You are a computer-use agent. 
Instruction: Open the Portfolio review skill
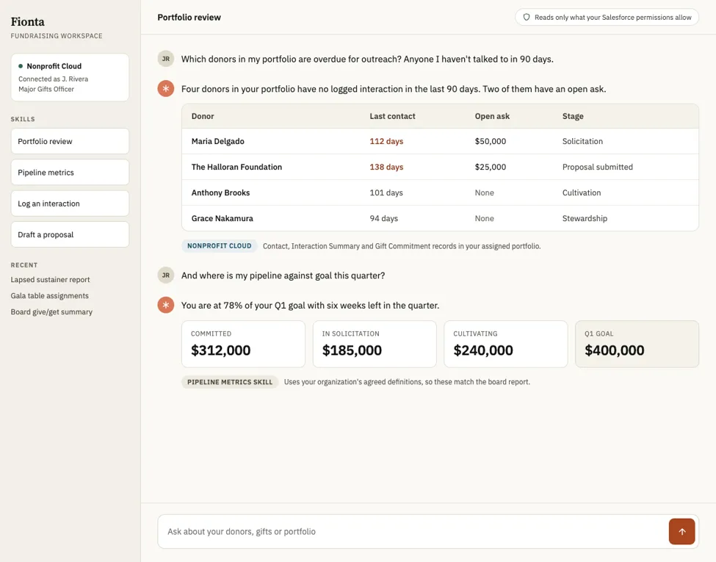pyautogui.click(x=70, y=141)
